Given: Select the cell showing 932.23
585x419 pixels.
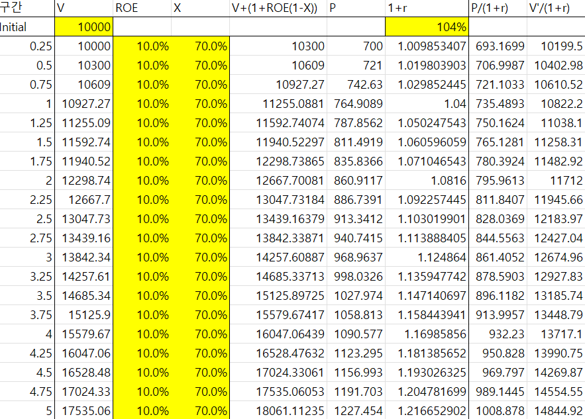Looking at the screenshot, I should tap(498, 334).
